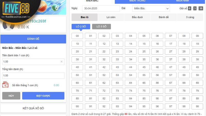Open the Đài Miền Bắc dropdown

[151, 9]
